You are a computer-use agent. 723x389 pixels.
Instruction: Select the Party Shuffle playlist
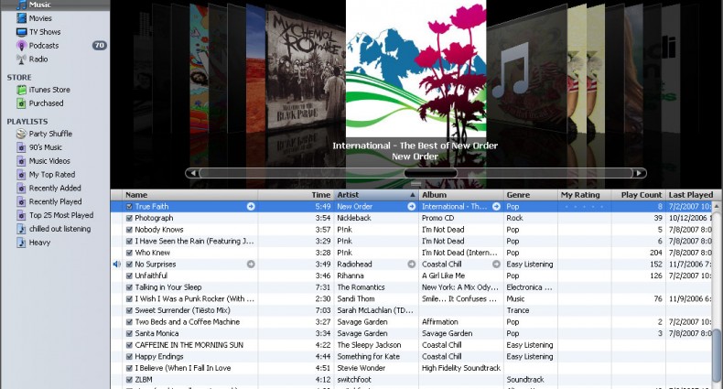pos(49,134)
